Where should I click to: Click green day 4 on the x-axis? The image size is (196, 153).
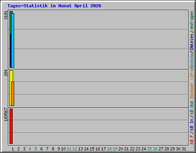30,149
